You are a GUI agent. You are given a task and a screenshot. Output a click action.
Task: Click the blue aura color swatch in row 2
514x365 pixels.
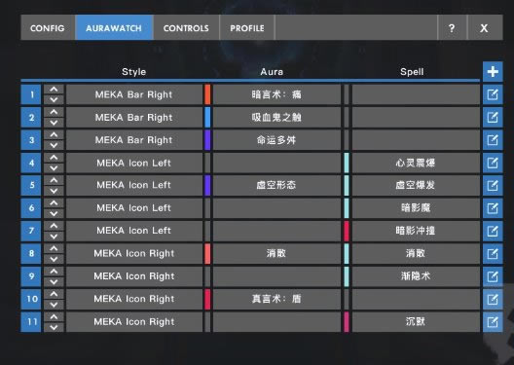tap(207, 118)
